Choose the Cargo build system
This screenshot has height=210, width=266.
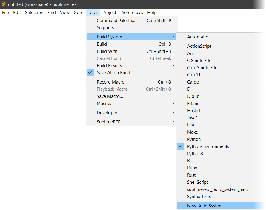pyautogui.click(x=193, y=82)
